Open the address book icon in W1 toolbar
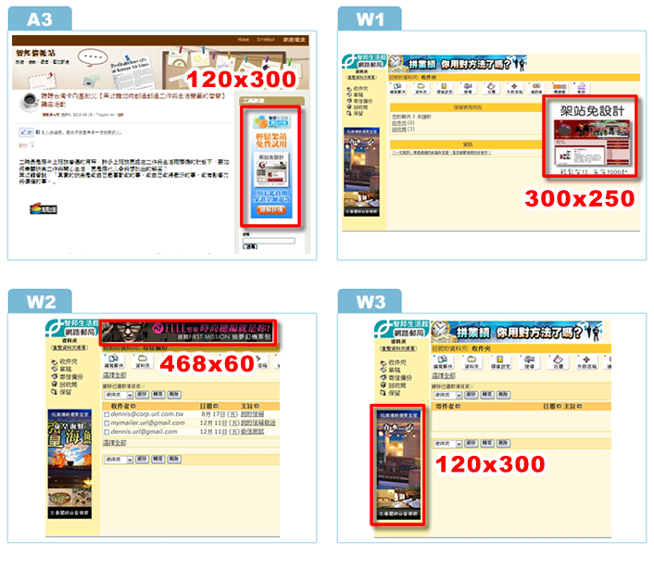The width and height of the screenshot is (654, 567). click(536, 88)
